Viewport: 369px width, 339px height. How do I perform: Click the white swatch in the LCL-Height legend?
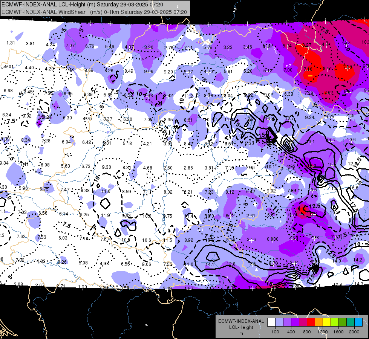(x=271, y=322)
